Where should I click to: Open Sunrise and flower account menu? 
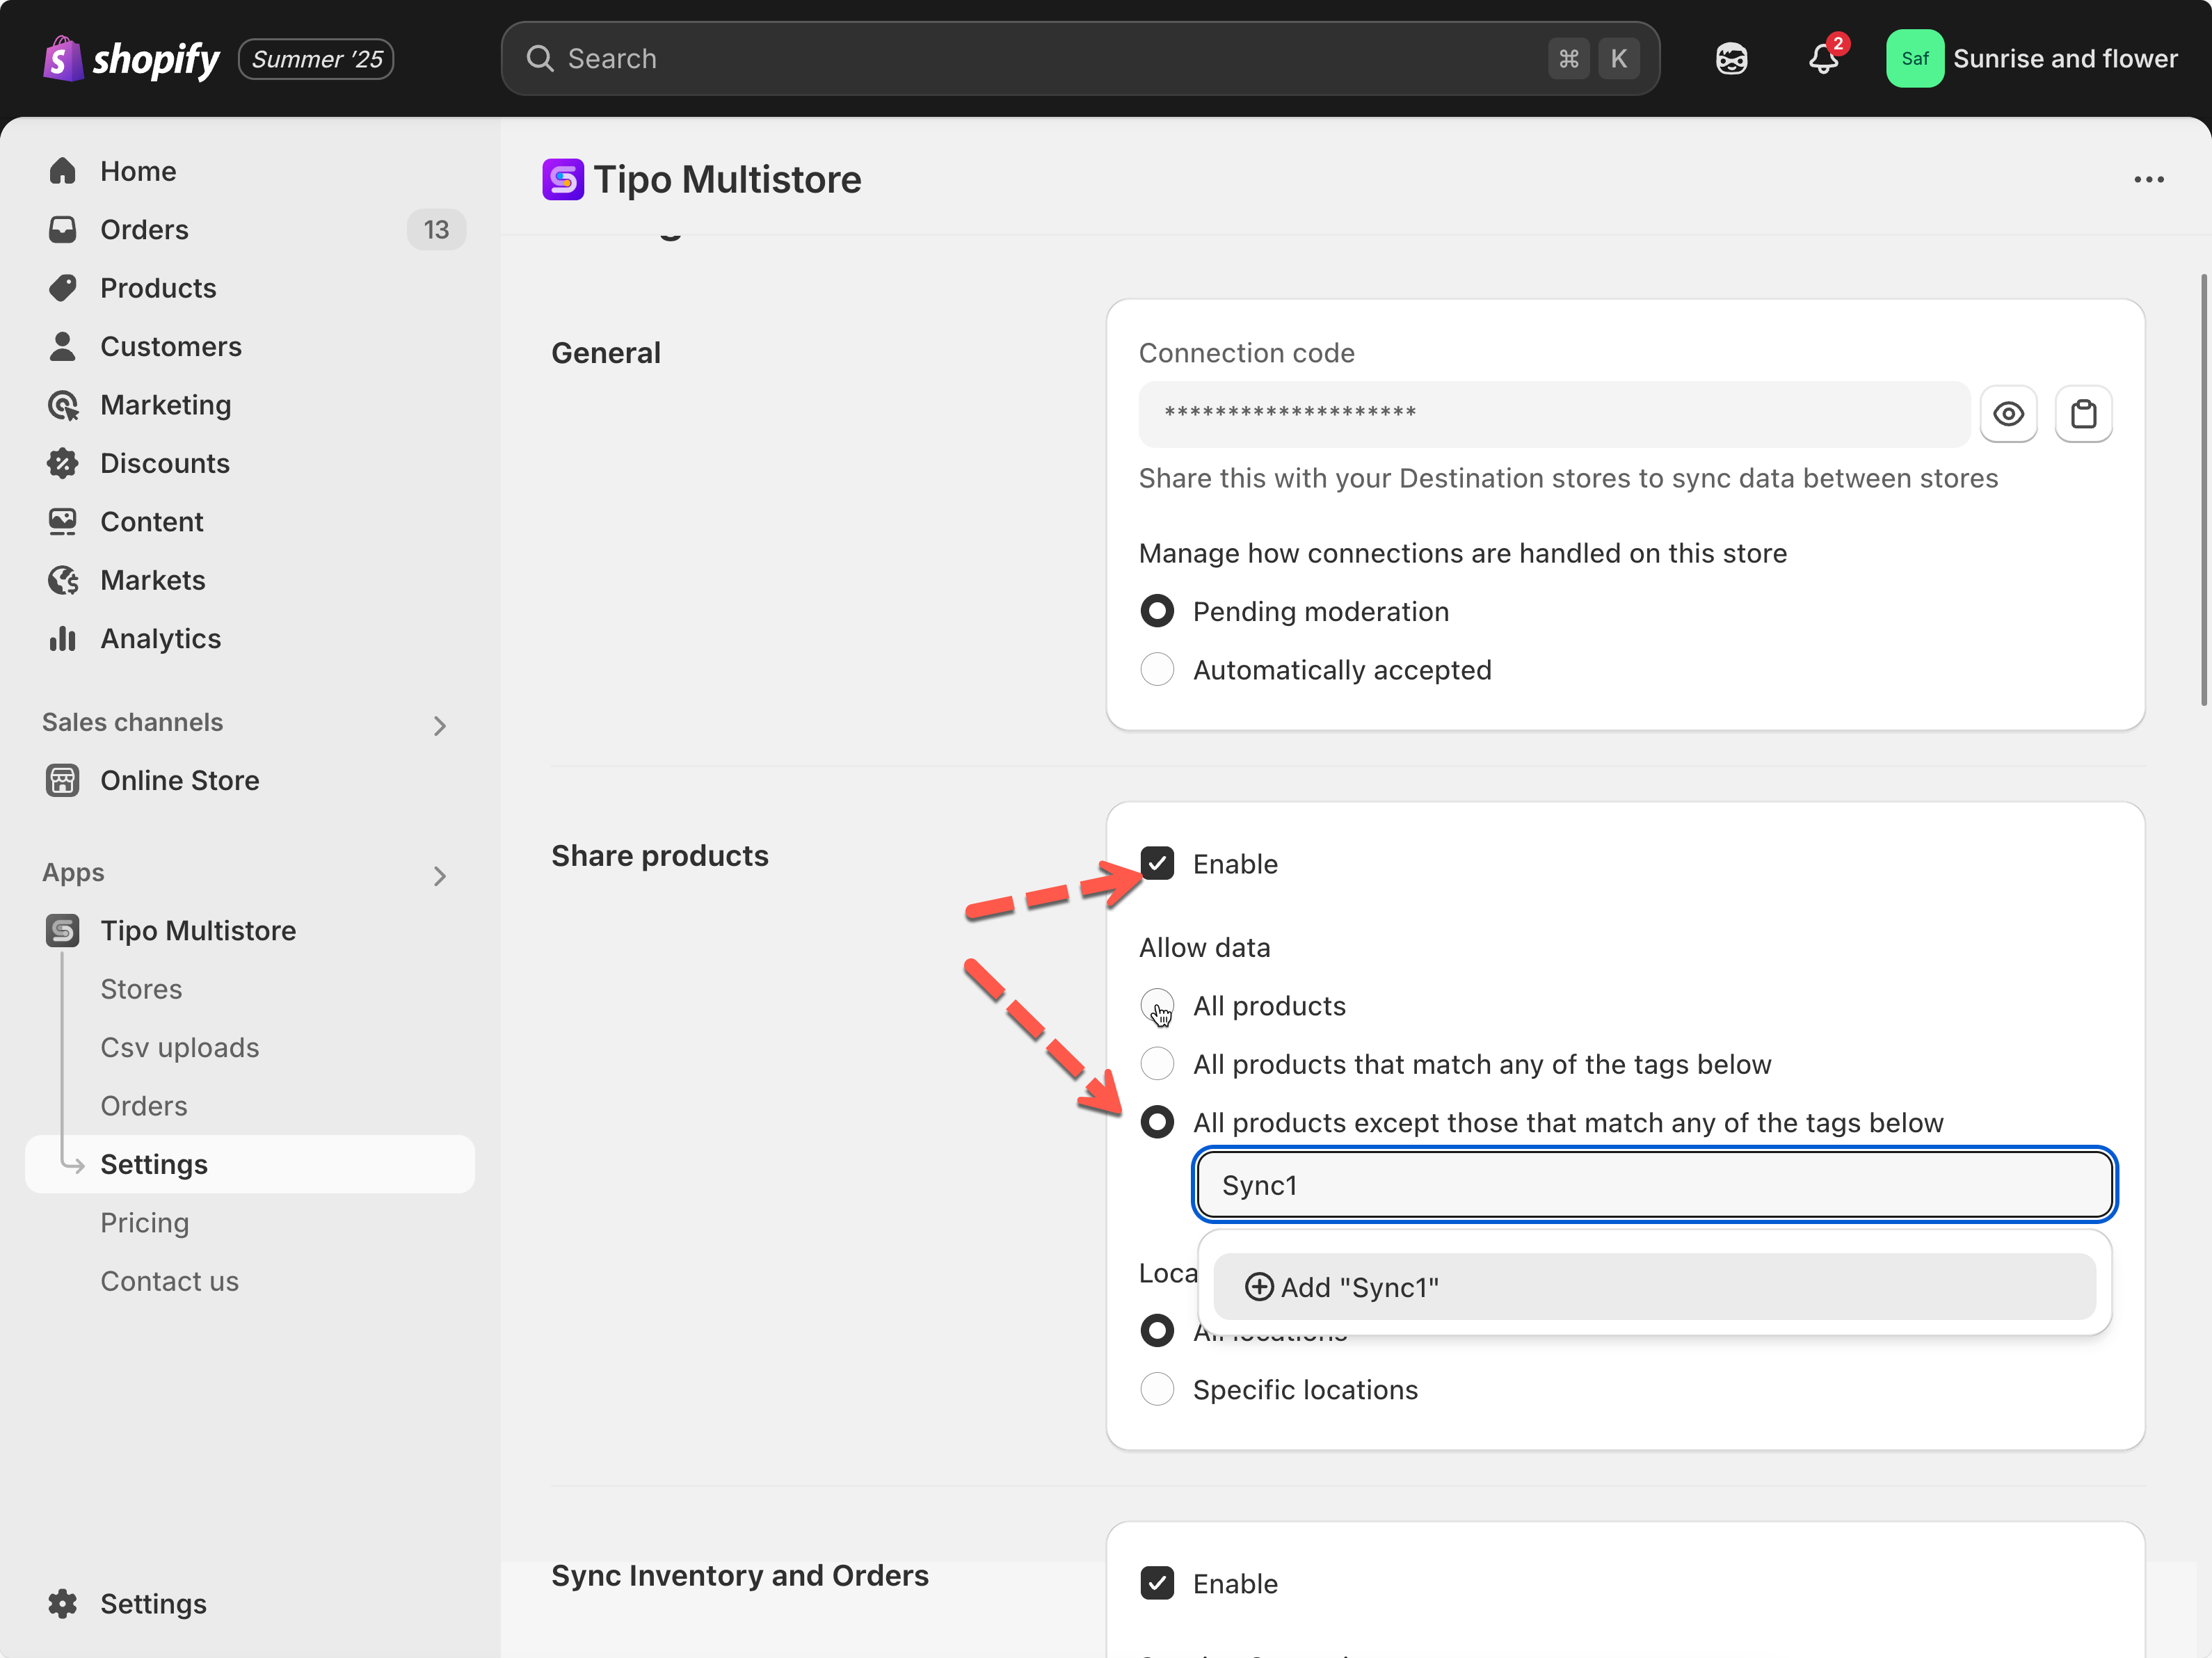(2031, 59)
